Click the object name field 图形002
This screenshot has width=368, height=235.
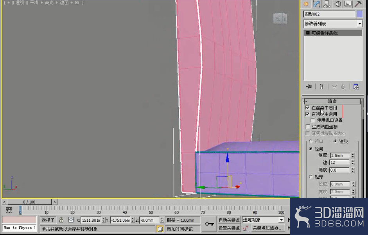[329, 14]
